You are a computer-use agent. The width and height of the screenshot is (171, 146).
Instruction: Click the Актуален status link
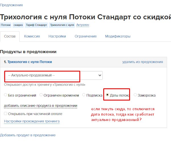(x=83, y=25)
